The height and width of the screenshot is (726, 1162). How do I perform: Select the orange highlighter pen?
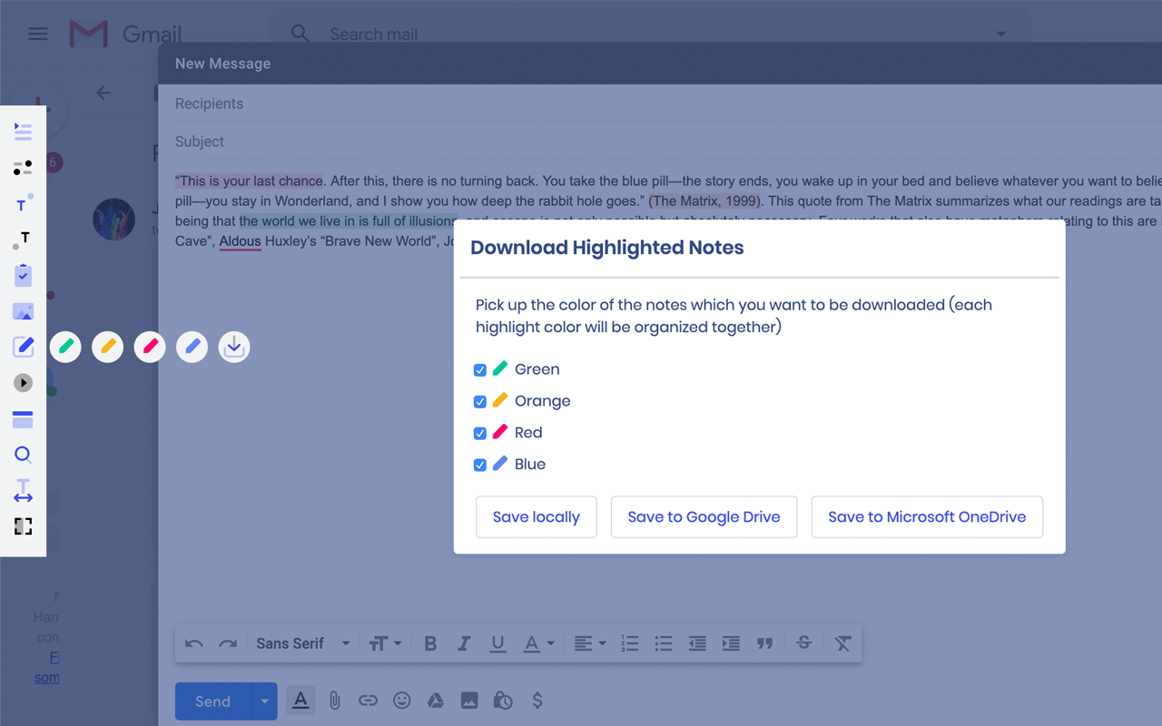107,346
